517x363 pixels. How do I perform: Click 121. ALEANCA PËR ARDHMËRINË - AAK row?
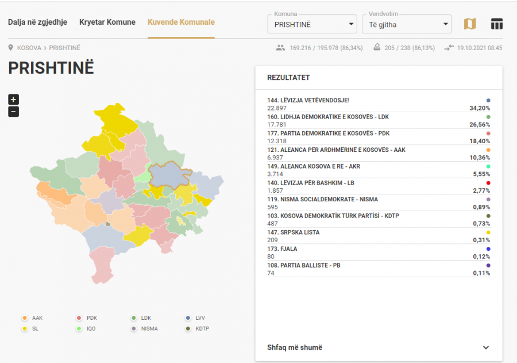(379, 154)
